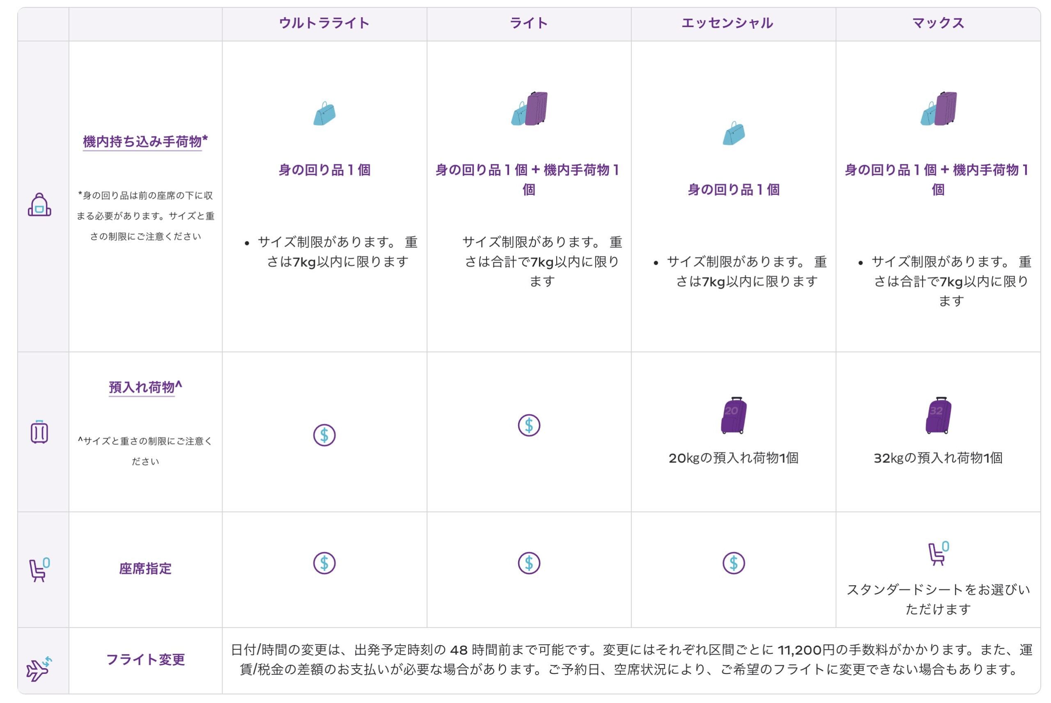1051x703 pixels.
Task: Click the フライト変更 row label
Action: [x=145, y=659]
